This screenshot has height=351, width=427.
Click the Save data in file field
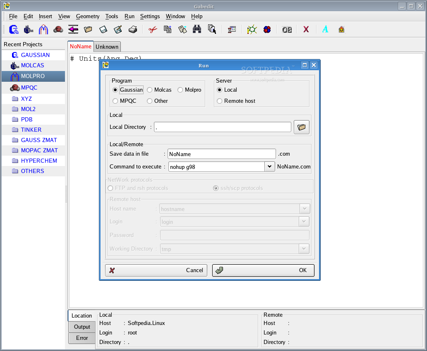(x=222, y=154)
